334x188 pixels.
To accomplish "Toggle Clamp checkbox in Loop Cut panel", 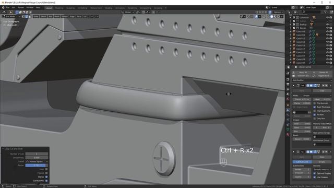I will (x=46, y=177).
